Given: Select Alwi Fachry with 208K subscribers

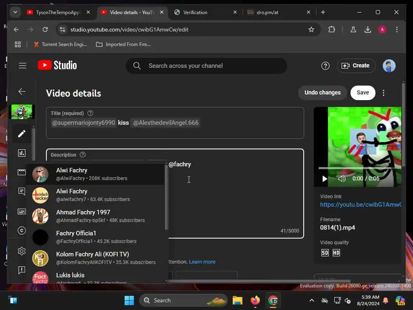Looking at the screenshot, I should pos(95,174).
